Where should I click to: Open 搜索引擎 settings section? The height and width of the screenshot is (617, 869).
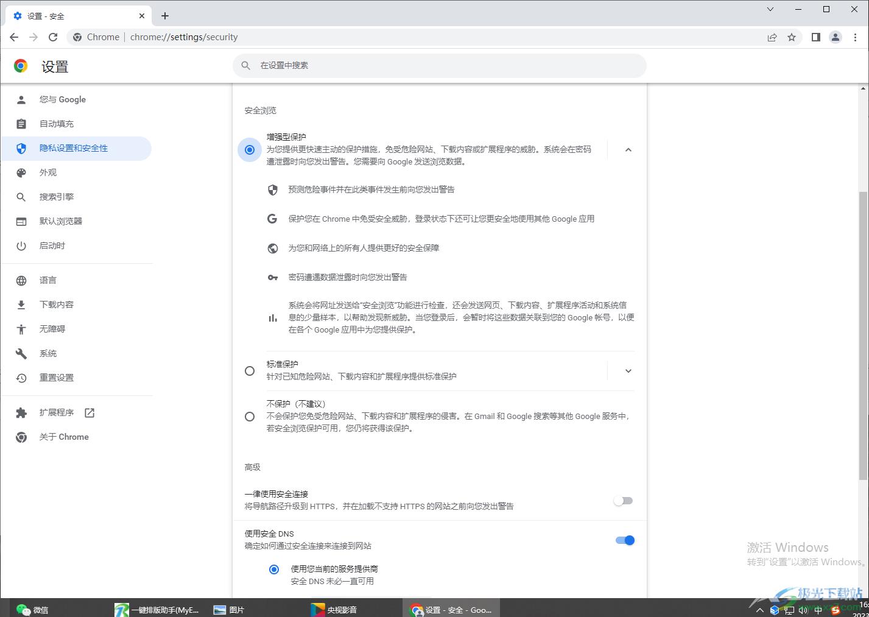[x=76, y=197]
